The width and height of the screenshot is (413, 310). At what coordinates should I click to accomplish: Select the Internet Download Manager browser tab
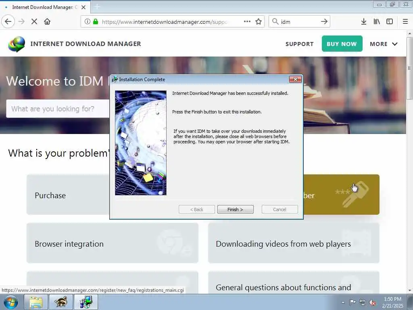click(45, 7)
